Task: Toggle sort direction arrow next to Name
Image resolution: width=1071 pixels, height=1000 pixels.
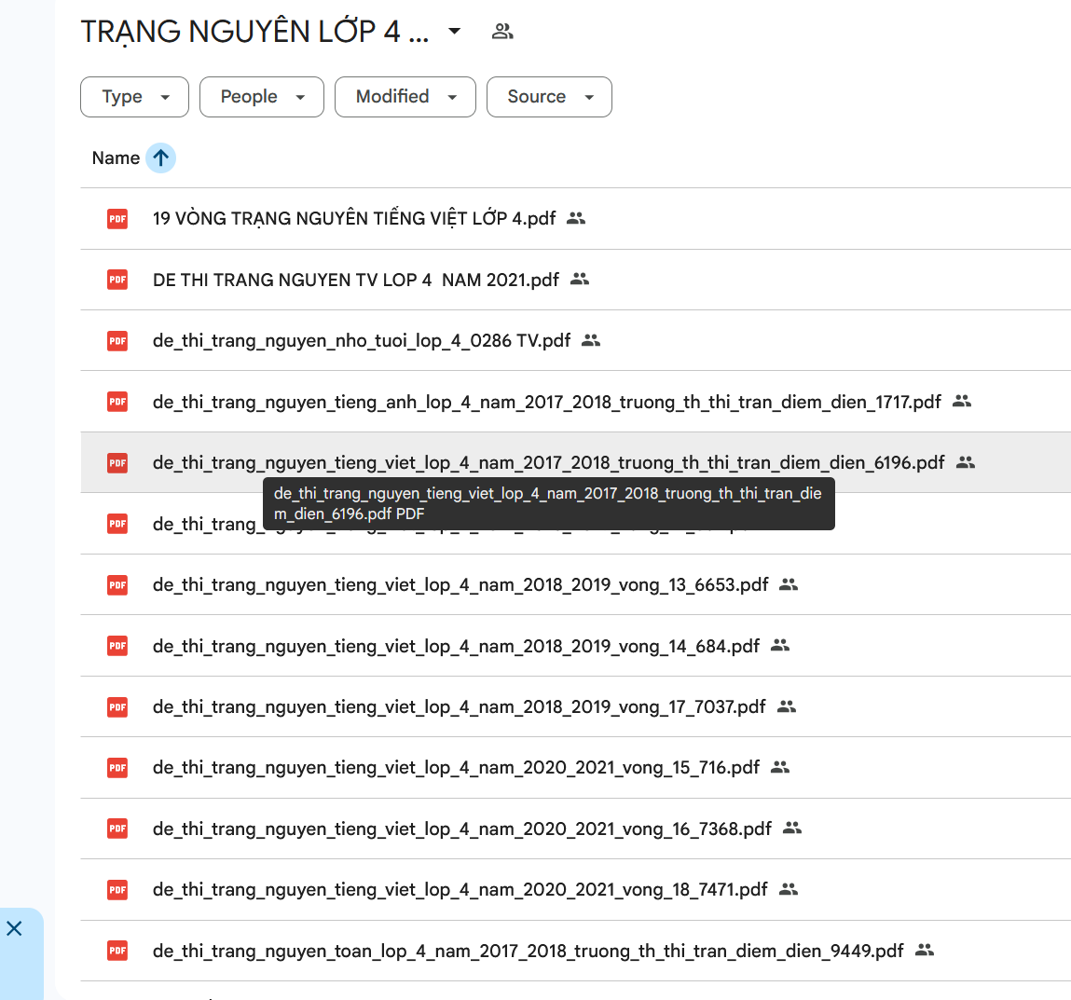Action: (x=160, y=158)
